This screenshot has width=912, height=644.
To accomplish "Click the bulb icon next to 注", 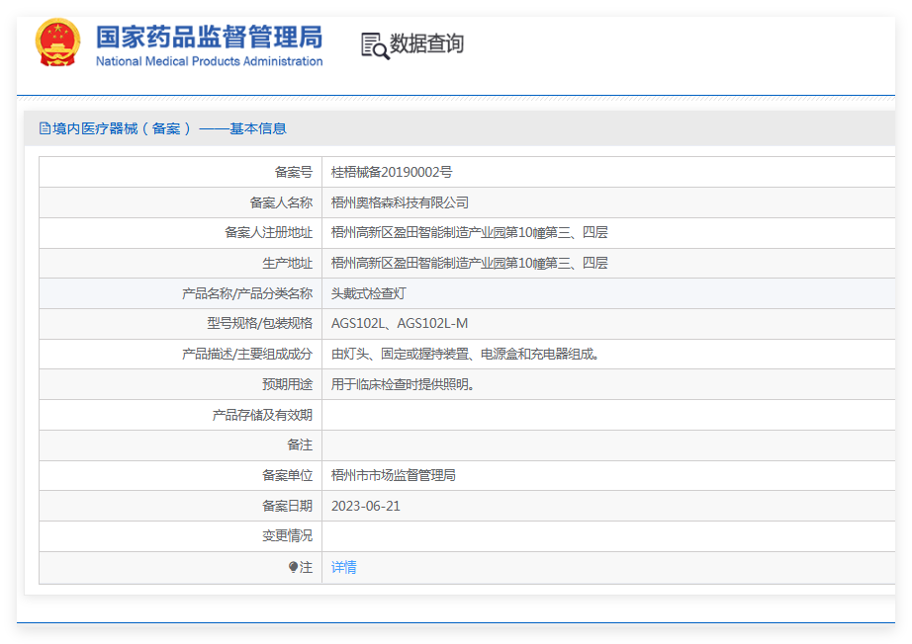I will click(x=293, y=567).
